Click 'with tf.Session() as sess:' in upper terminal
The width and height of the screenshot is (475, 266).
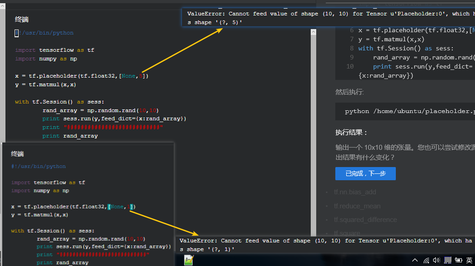pos(59,102)
